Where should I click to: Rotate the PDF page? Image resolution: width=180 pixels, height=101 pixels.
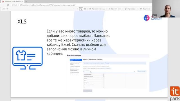pyautogui.click(x=81, y=9)
